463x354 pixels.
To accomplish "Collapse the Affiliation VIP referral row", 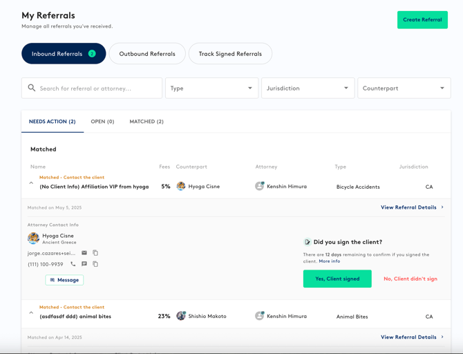I will (x=31, y=183).
